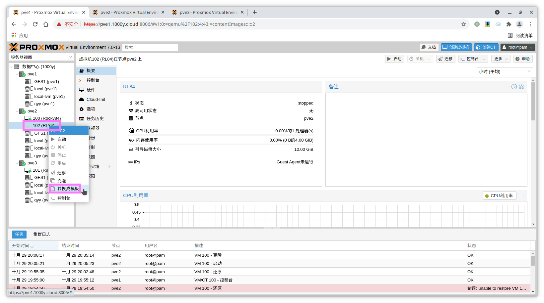The width and height of the screenshot is (544, 303).
Task: Open the 更多 dropdown button
Action: point(501,59)
